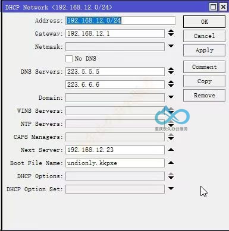Open the DHCP Option Set dropdown
The width and height of the screenshot is (229, 231).
point(171,188)
